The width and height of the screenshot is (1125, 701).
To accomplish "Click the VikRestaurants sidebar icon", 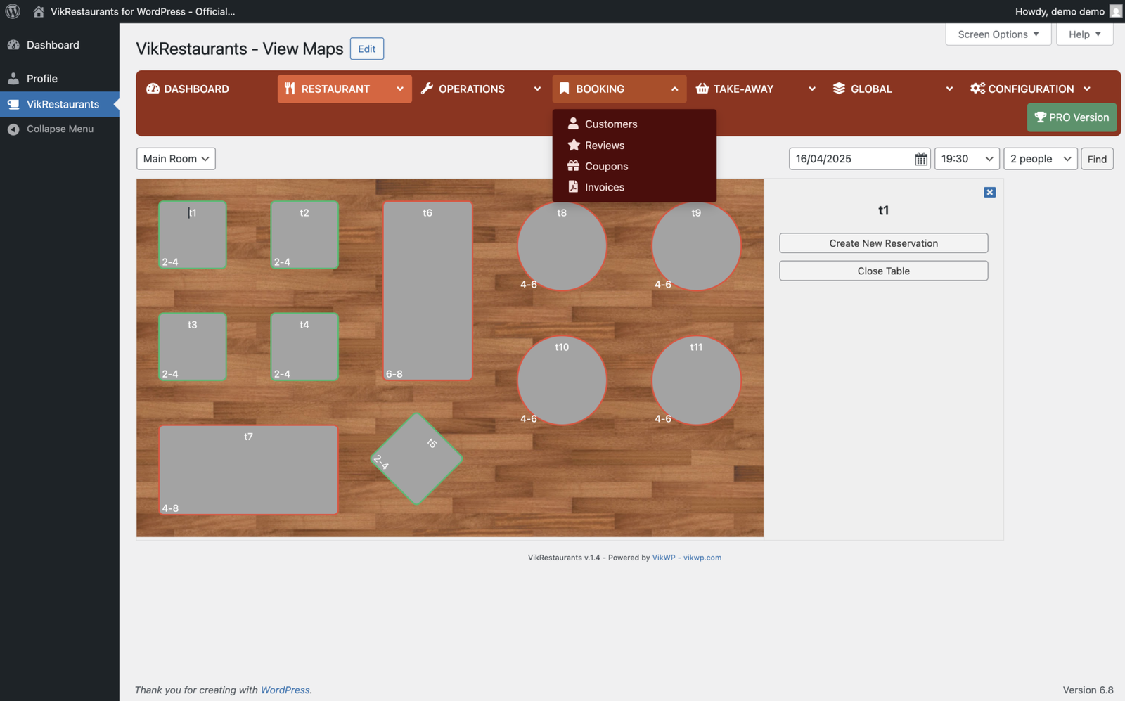I will pyautogui.click(x=13, y=104).
